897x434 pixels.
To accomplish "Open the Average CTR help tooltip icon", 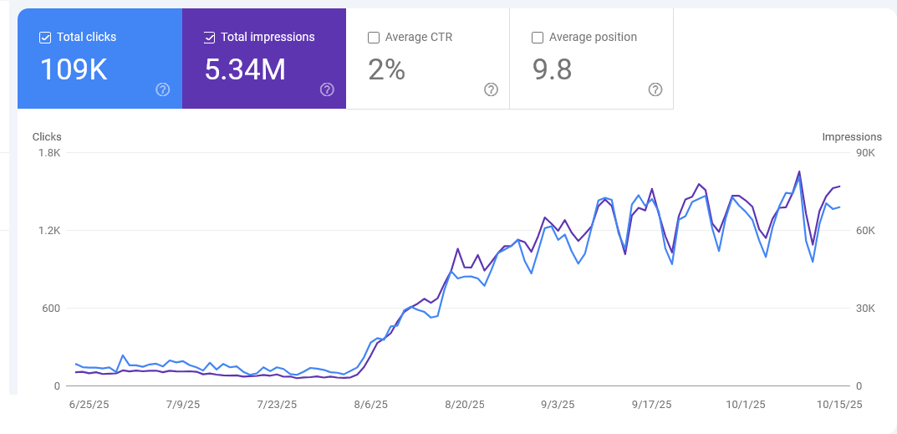I will (491, 89).
